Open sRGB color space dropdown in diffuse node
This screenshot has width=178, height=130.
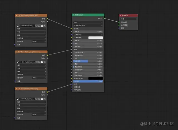coord(39,42)
